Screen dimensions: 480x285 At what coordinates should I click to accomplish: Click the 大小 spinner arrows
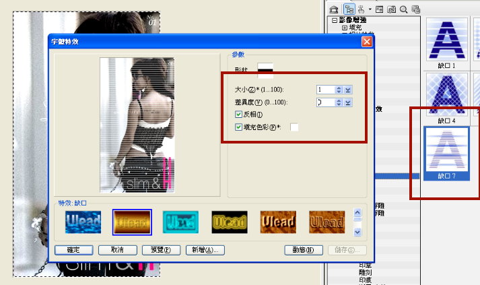click(339, 90)
